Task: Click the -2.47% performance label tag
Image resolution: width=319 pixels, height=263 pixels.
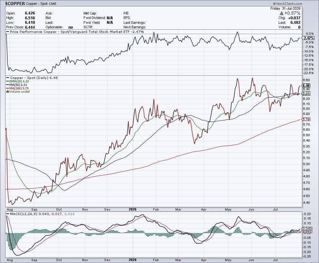Action: tap(308, 38)
